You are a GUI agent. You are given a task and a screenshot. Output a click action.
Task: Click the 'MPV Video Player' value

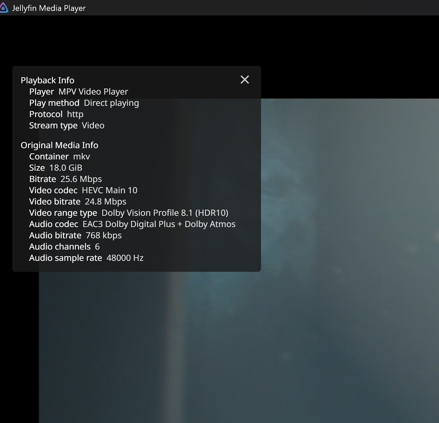pyautogui.click(x=93, y=92)
